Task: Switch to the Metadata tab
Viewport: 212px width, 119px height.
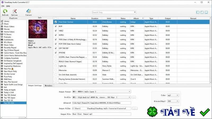Action: [48, 85]
